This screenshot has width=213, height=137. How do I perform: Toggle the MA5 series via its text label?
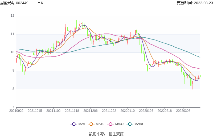[x=82, y=124]
